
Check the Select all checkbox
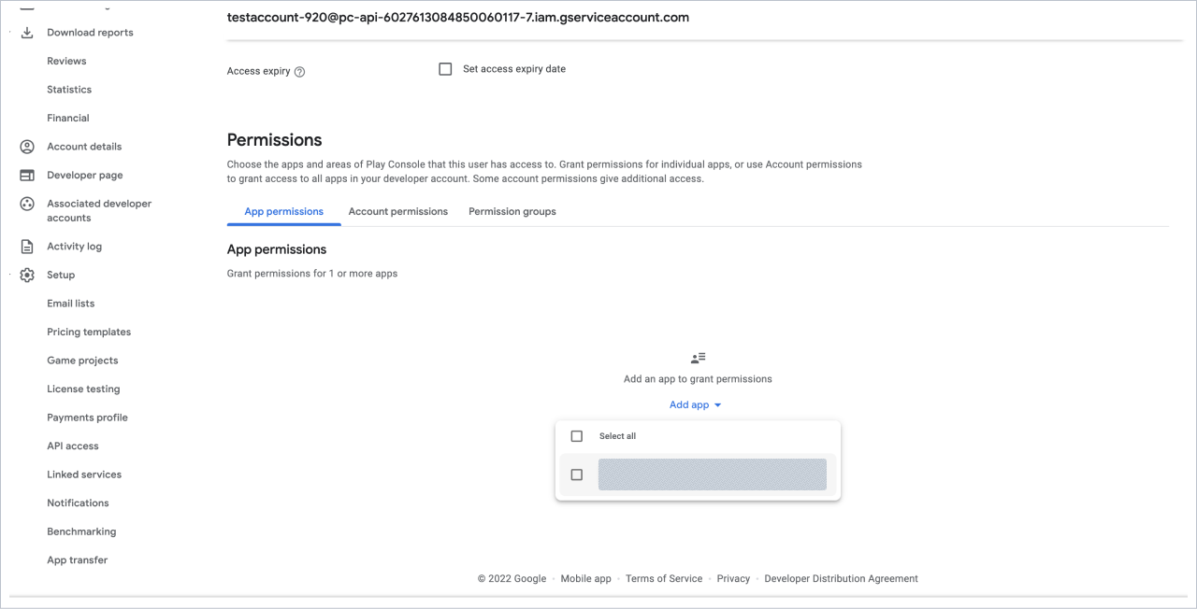[577, 436]
